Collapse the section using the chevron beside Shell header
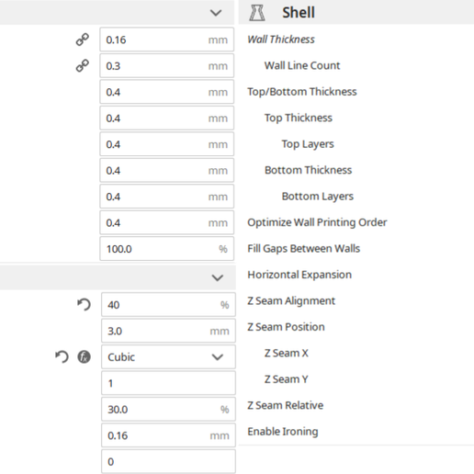The height and width of the screenshot is (474, 474). [x=216, y=13]
